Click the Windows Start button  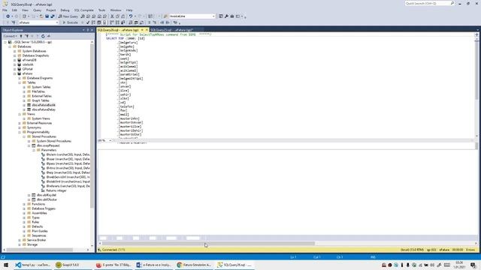[5, 265]
